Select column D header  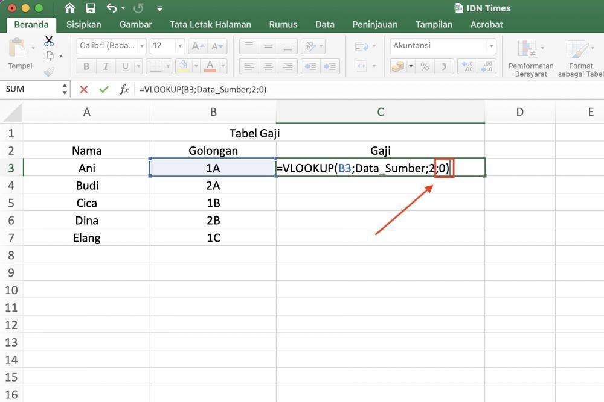(x=519, y=112)
